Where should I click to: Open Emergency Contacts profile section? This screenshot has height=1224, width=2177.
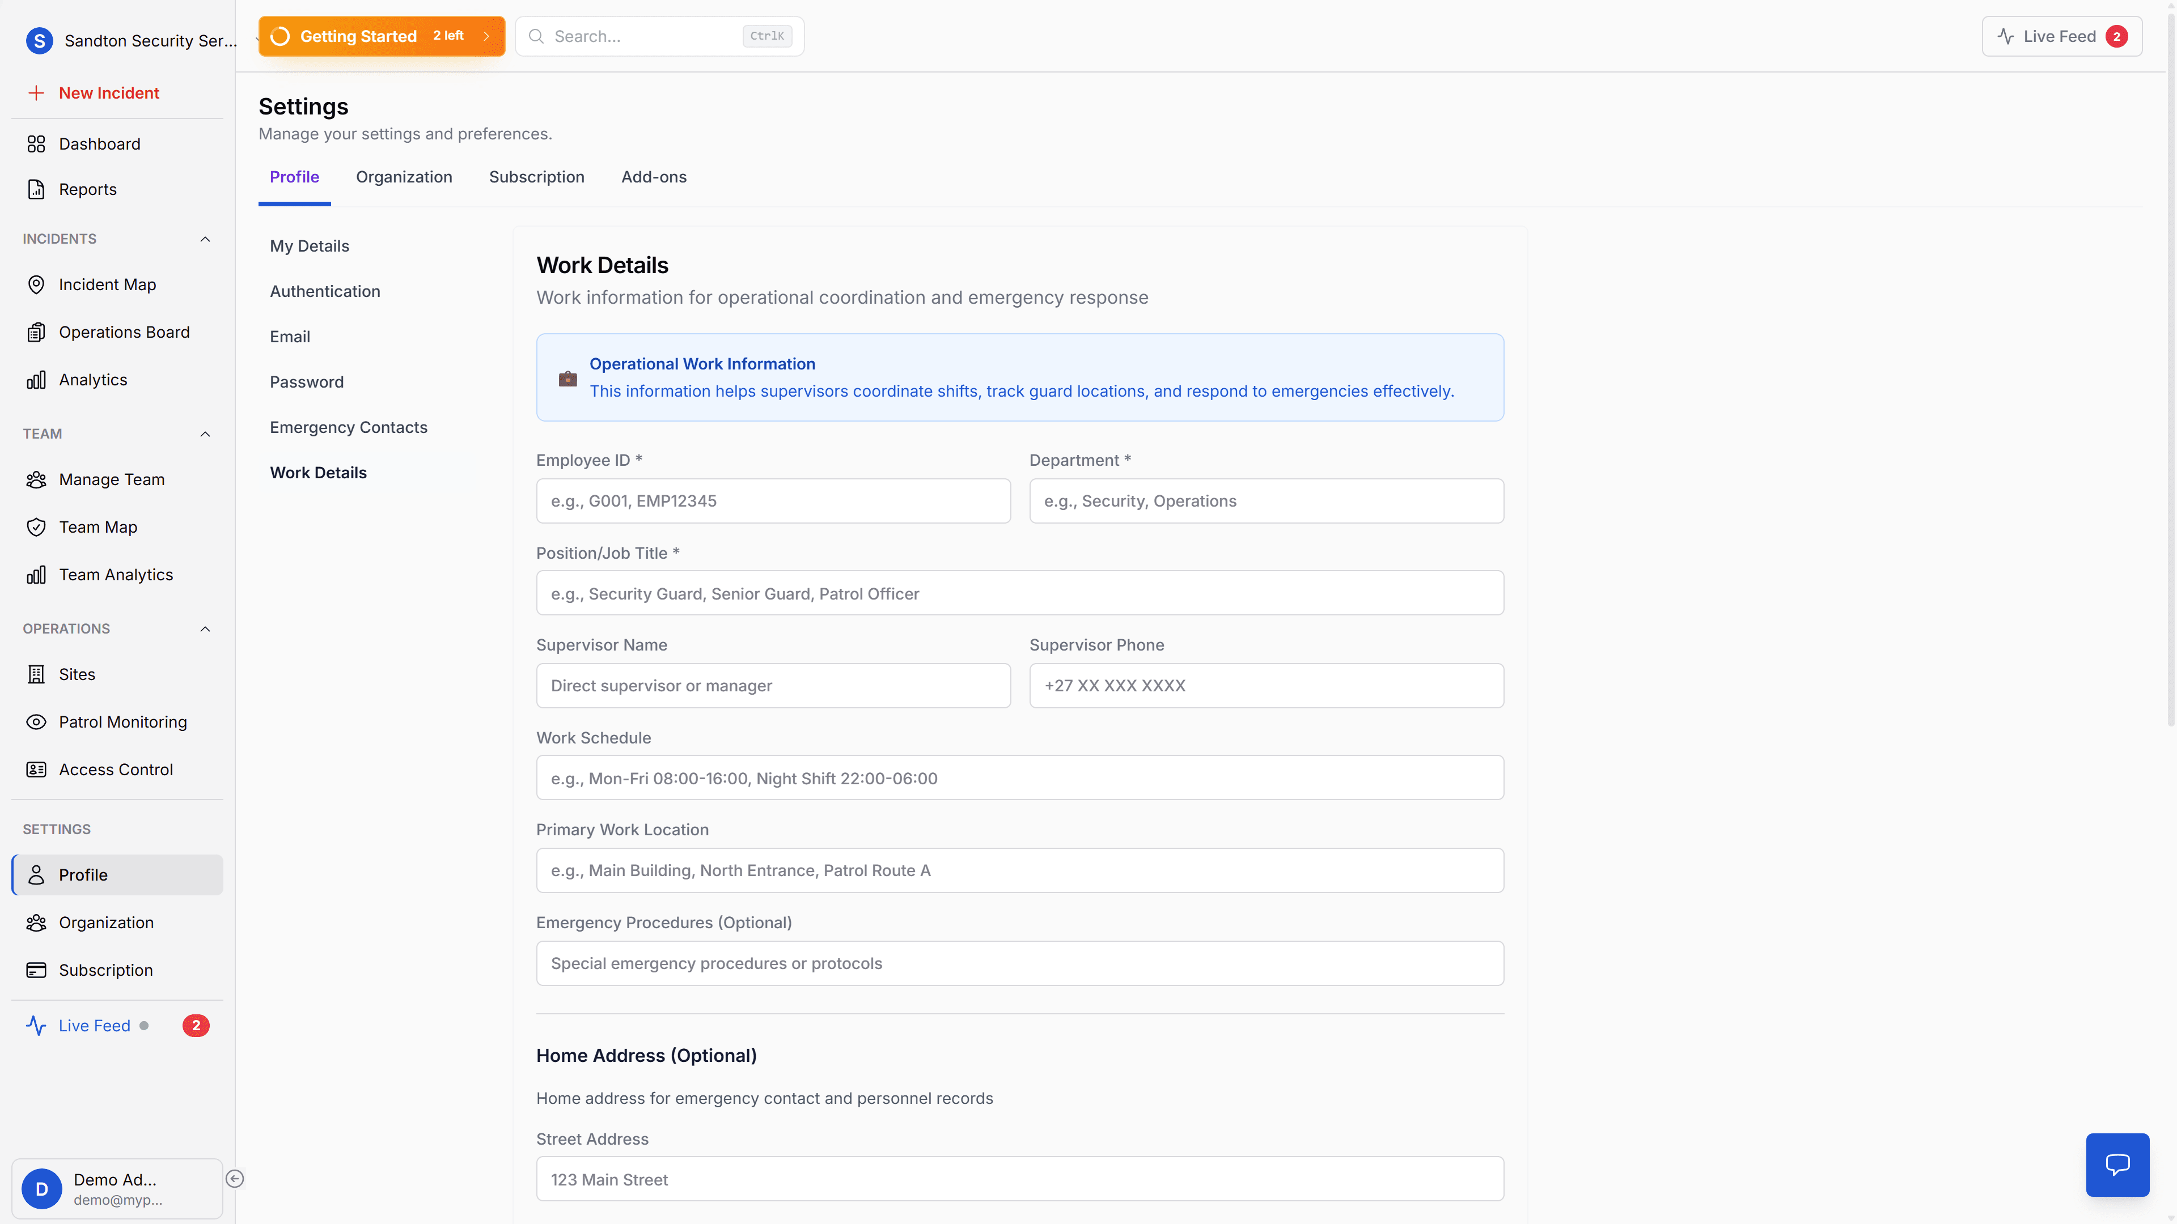point(349,427)
